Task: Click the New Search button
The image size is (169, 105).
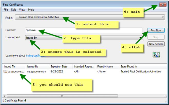Action: pos(156,44)
